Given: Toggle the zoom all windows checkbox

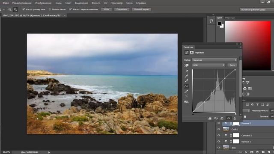Looking at the screenshot, I should click(x=50, y=9).
